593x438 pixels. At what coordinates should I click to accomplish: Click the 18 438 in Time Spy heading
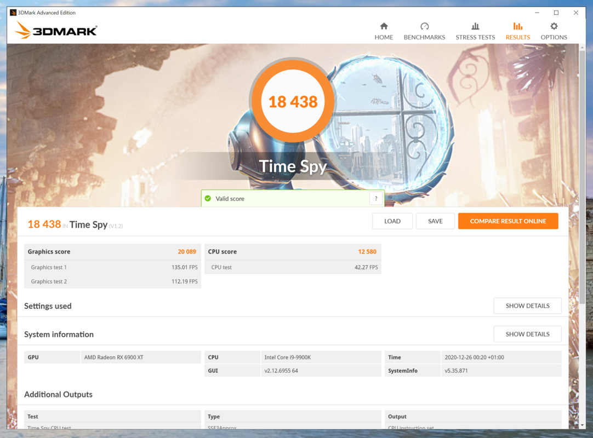tap(75, 224)
